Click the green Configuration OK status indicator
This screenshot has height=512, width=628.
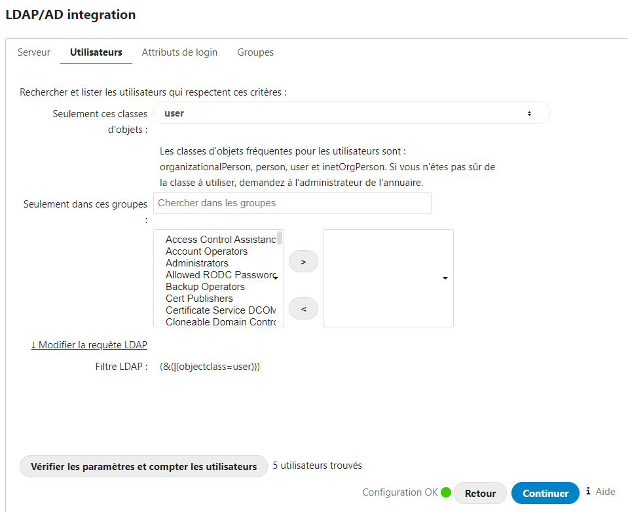point(445,492)
